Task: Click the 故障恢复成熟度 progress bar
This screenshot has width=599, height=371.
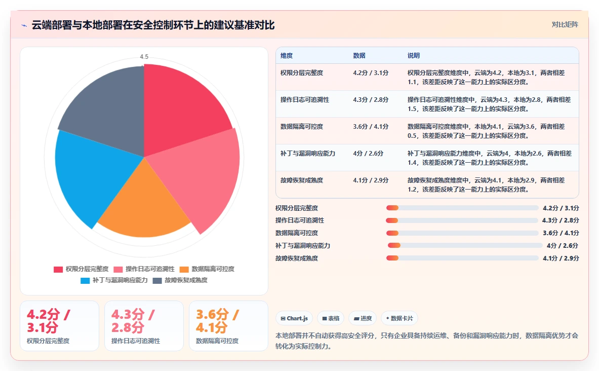Action: click(462, 258)
